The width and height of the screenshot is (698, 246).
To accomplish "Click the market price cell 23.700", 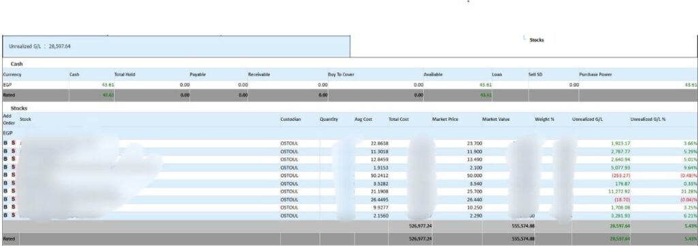I will pos(474,143).
